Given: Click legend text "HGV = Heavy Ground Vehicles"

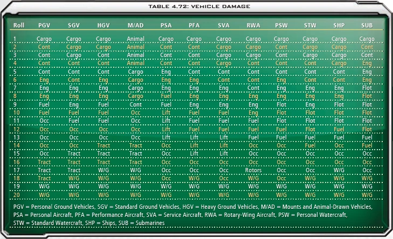Looking at the screenshot, I should 220,207.
